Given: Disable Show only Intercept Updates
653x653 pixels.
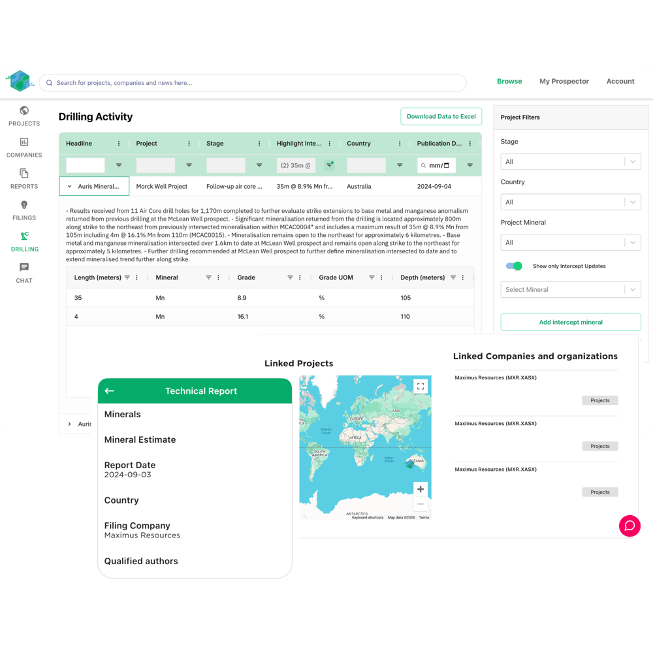Looking at the screenshot, I should click(x=514, y=266).
